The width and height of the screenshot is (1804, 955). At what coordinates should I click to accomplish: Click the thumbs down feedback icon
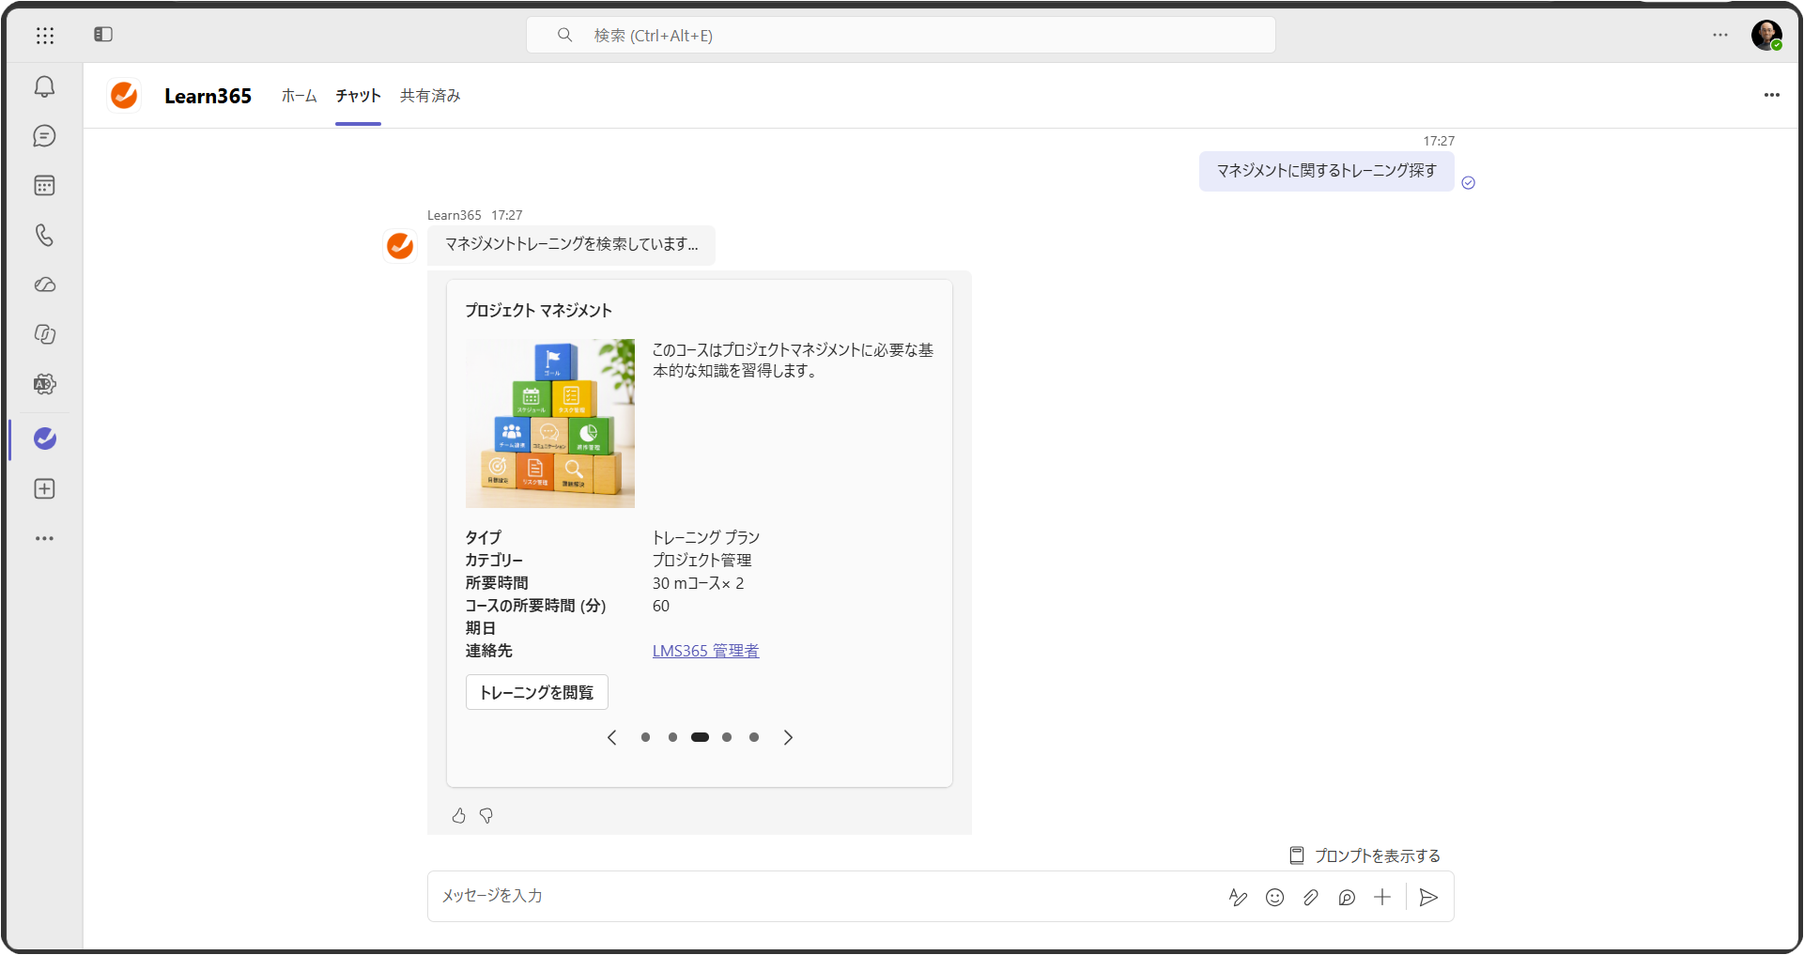click(x=486, y=816)
